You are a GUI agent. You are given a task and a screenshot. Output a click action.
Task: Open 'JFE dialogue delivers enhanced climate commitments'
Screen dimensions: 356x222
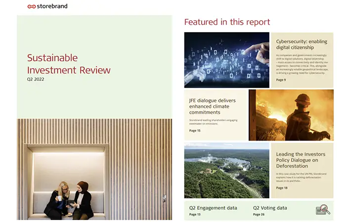212,106
